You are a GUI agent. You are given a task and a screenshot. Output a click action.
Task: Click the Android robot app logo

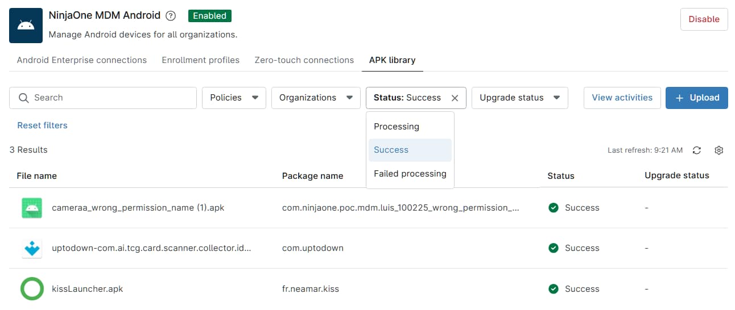pos(26,26)
